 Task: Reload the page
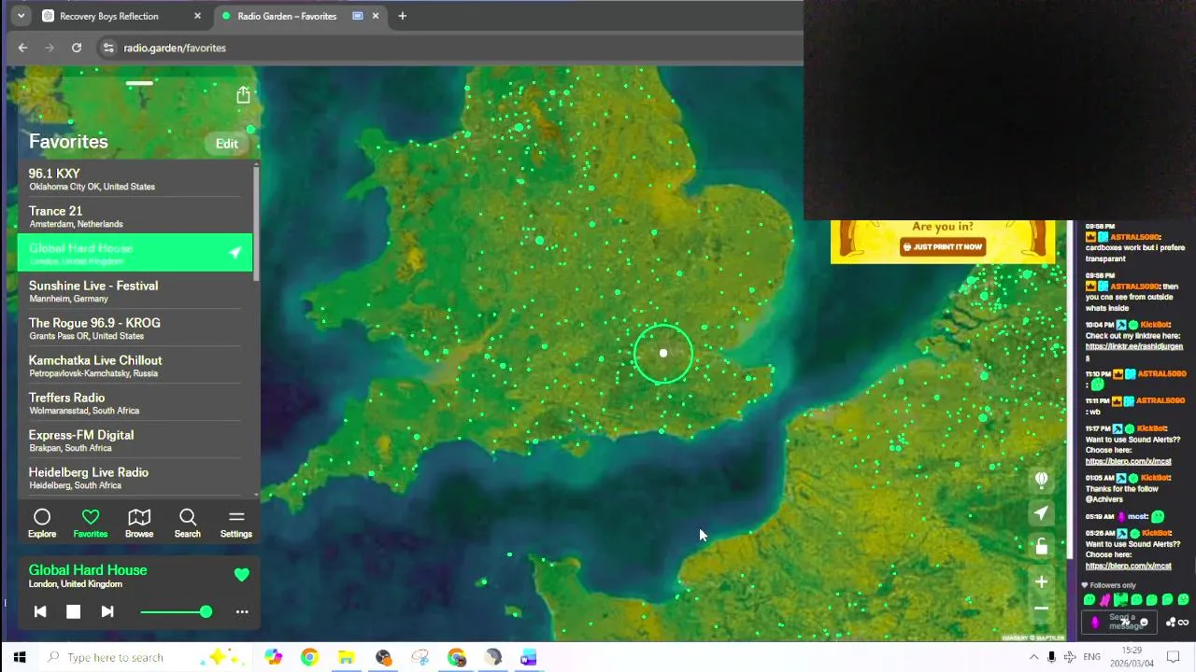77,48
